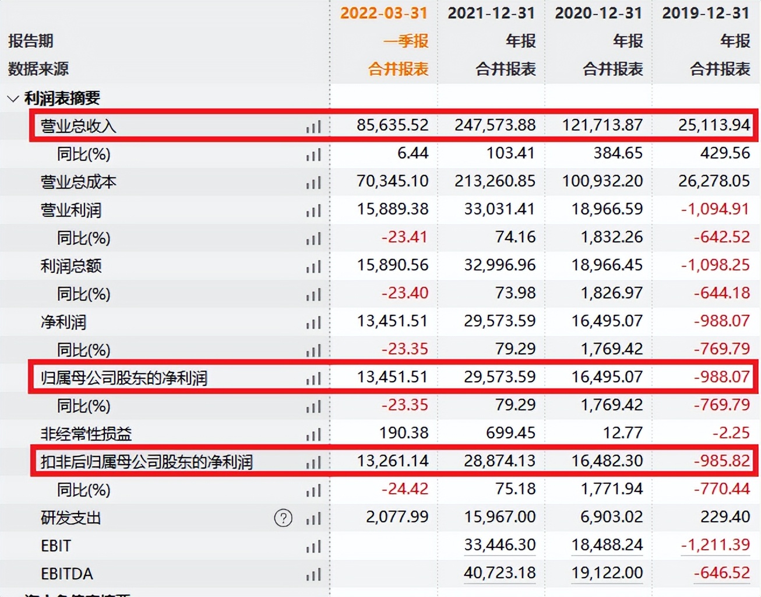This screenshot has width=761, height=597.
Task: Collapse the 利润表摘要 section
Action: [x=13, y=98]
